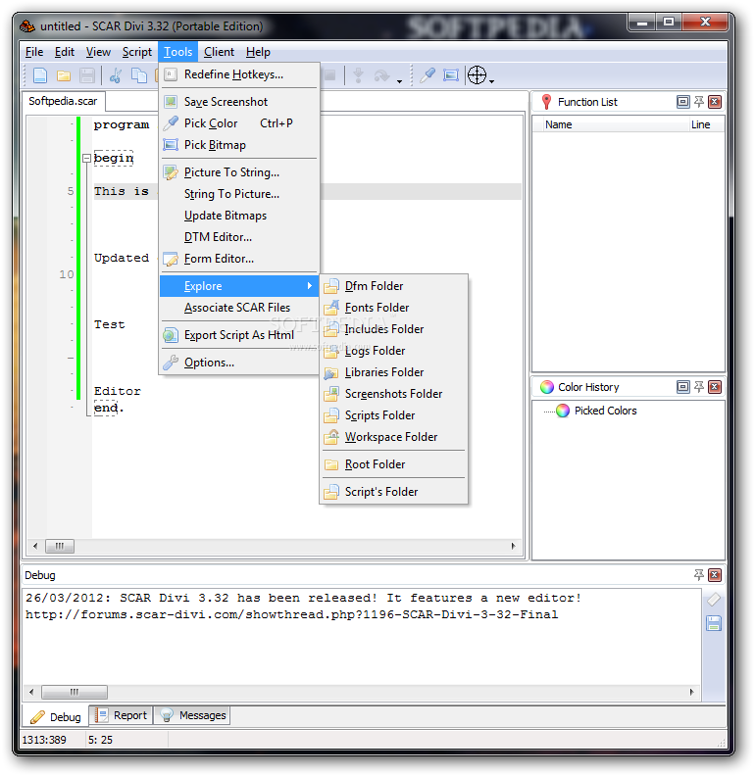Close the Color History panel
Viewport: 755px width, 776px height.
coord(715,387)
